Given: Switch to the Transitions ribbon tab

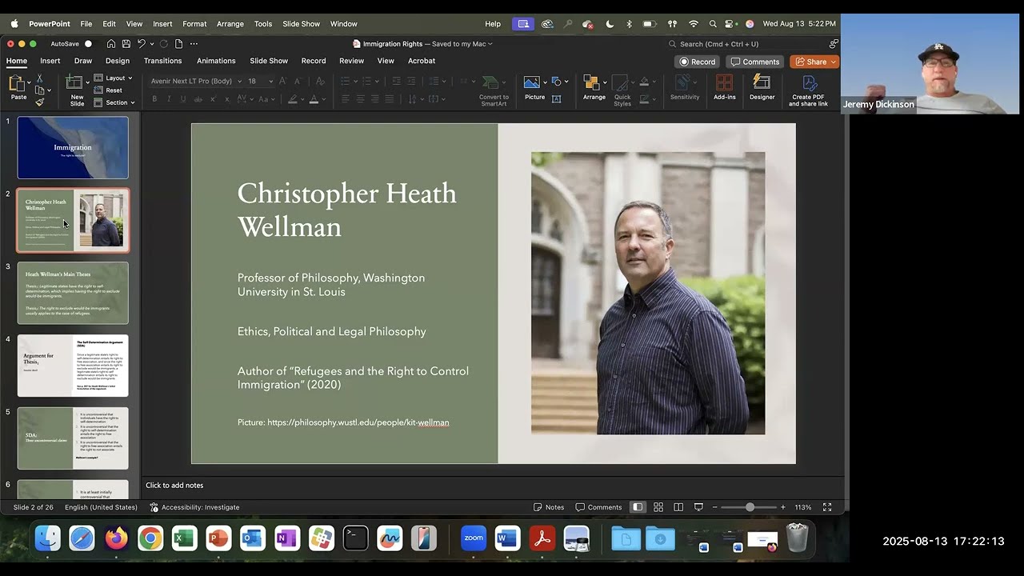Looking at the screenshot, I should point(162,61).
